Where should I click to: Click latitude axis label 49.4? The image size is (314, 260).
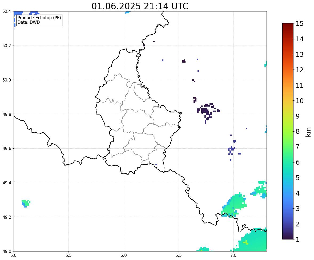point(6,183)
